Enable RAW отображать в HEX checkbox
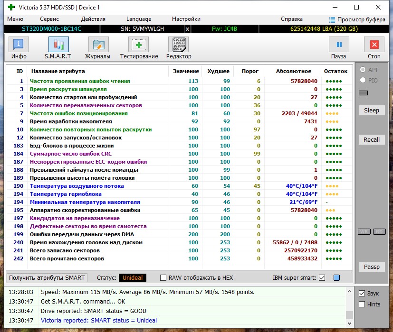The image size is (393, 332). 163,278
